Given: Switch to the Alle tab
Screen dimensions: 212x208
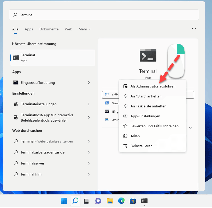Looking at the screenshot, I should pyautogui.click(x=15, y=29).
